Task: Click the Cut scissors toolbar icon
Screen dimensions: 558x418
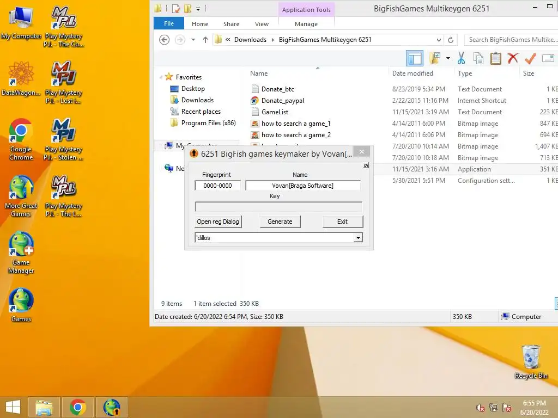Action: coord(461,58)
